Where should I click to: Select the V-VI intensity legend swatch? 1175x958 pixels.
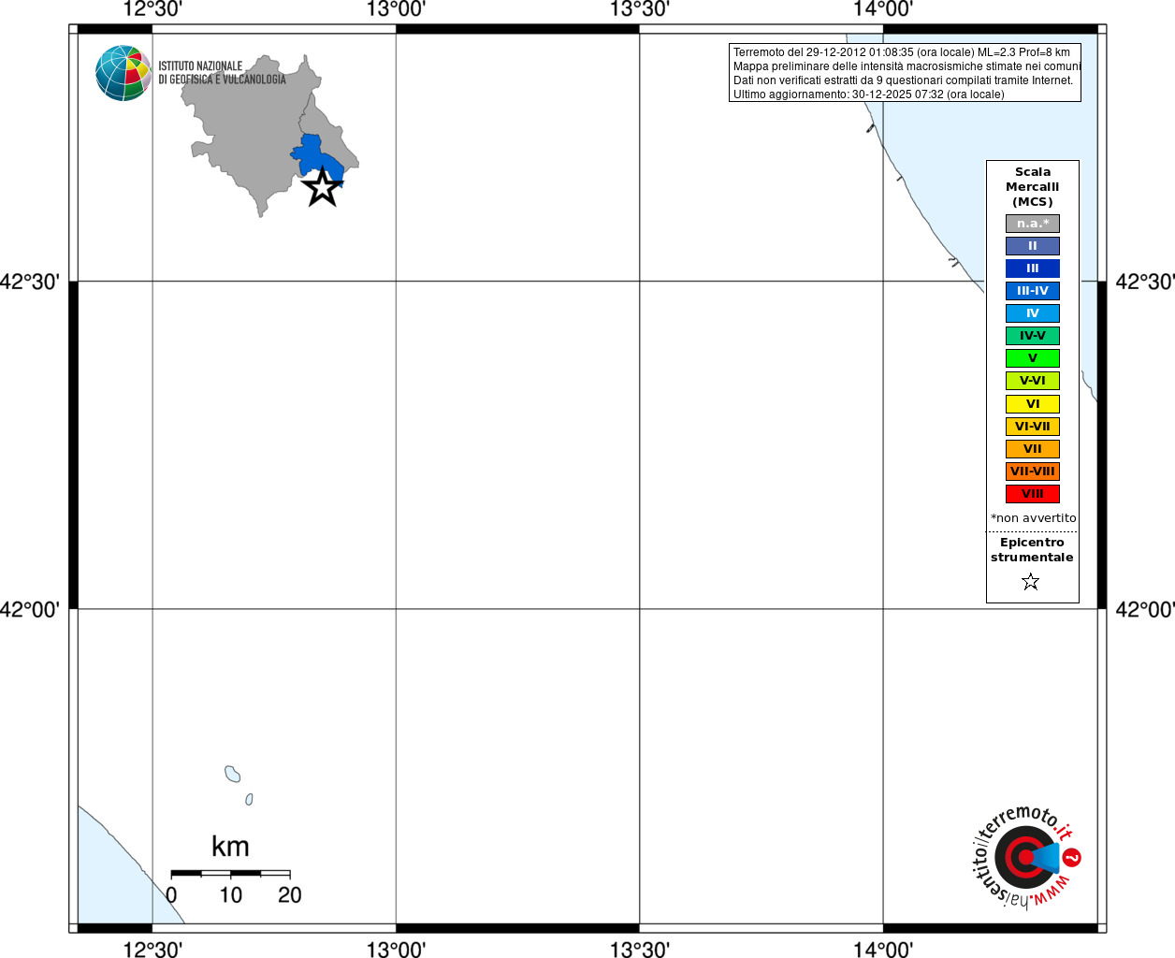coord(1033,381)
